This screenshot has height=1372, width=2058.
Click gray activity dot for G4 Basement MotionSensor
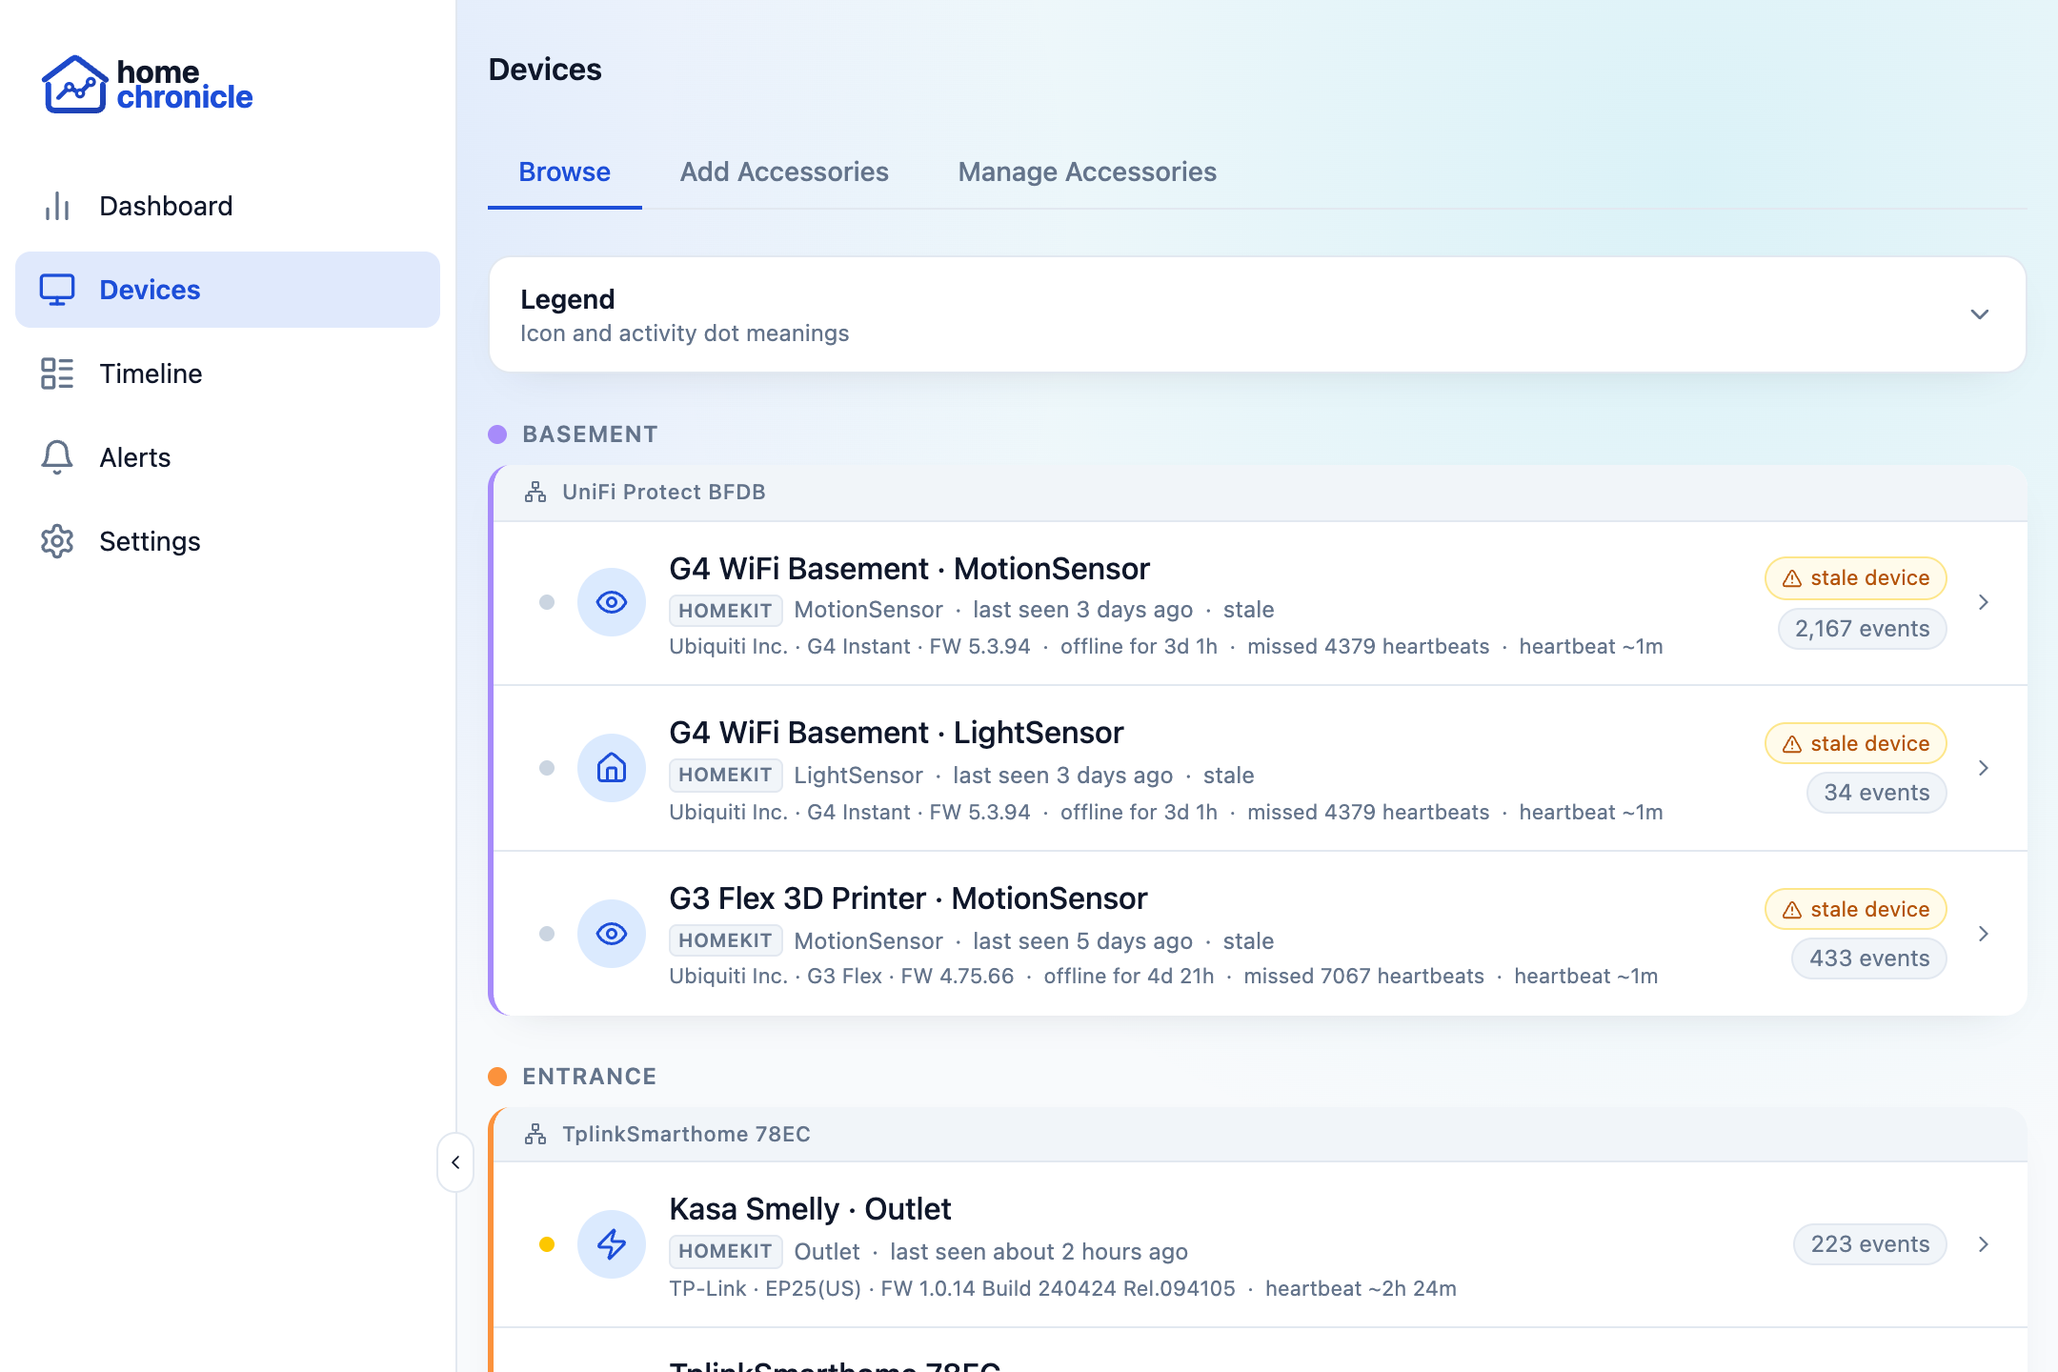point(547,602)
